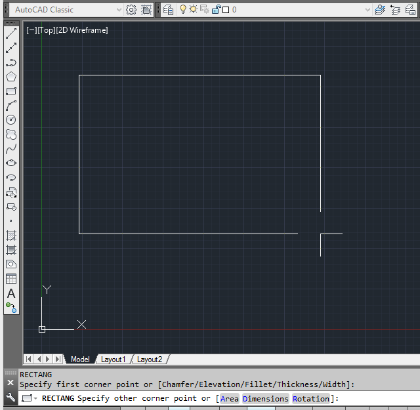420x410 pixels.
Task: Click the Insert Block tool
Action: pyautogui.click(x=11, y=192)
